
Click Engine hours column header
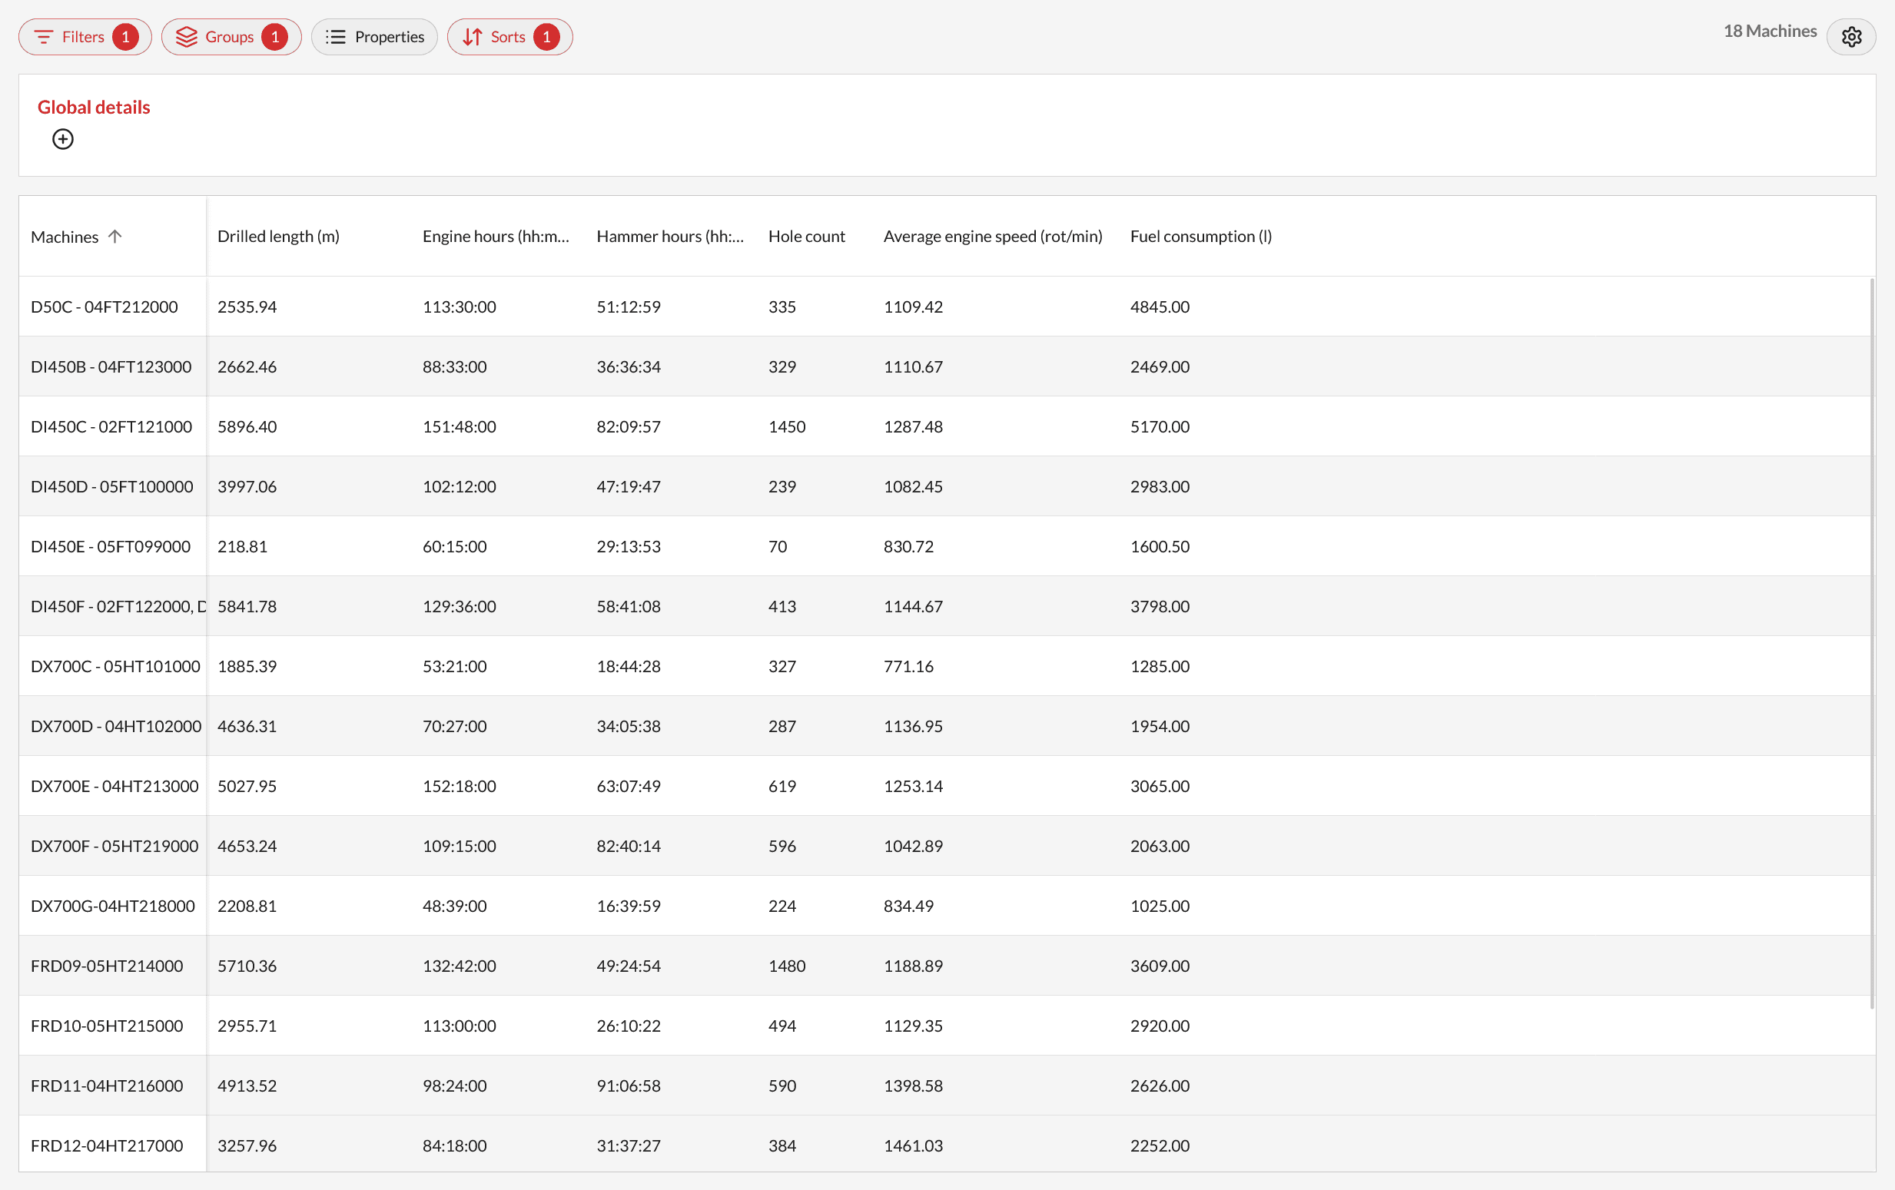pyautogui.click(x=495, y=236)
